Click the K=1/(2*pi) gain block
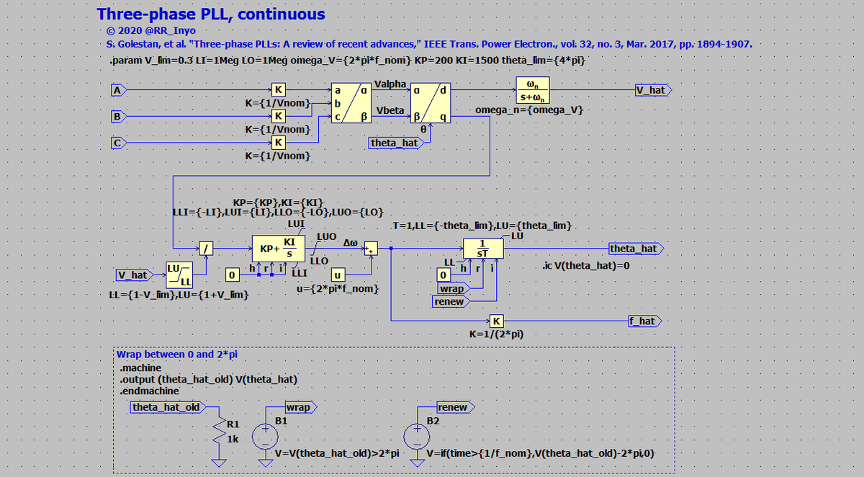 (497, 321)
